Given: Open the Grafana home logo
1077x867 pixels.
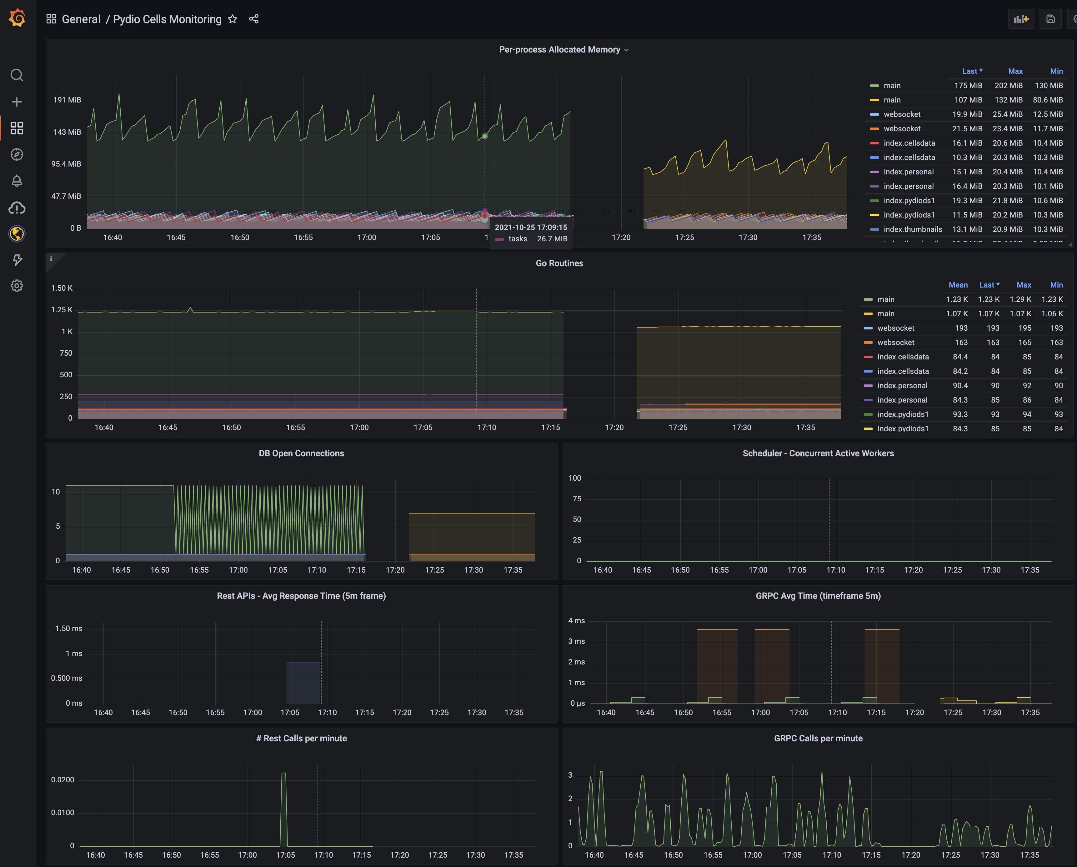Looking at the screenshot, I should (x=17, y=18).
